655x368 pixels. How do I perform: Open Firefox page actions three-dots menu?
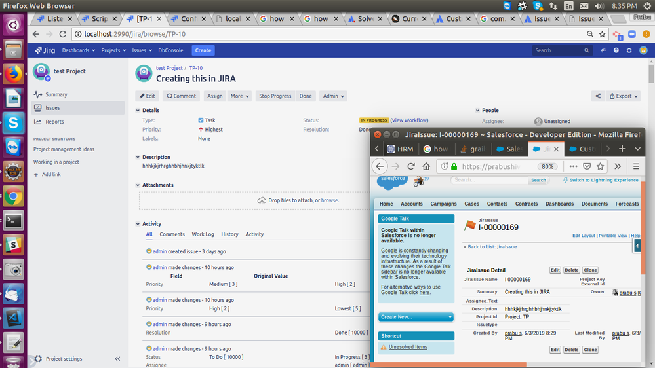pyautogui.click(x=573, y=166)
